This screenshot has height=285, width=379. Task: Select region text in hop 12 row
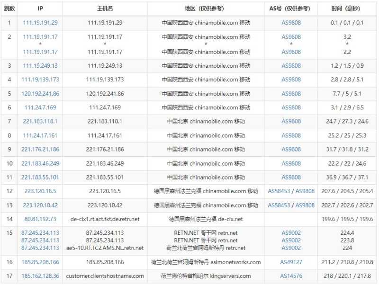tap(206, 191)
